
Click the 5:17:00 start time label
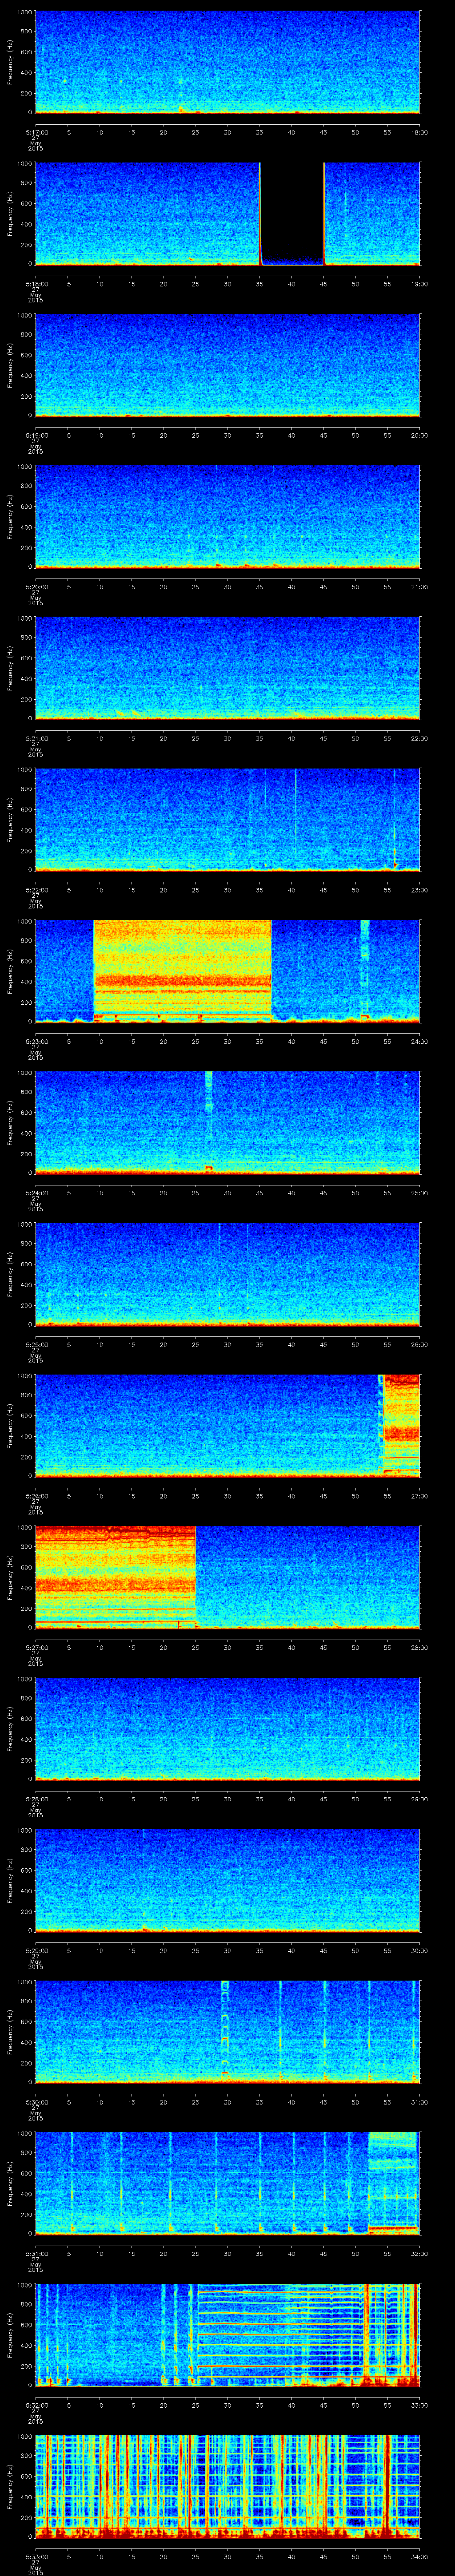click(x=37, y=132)
